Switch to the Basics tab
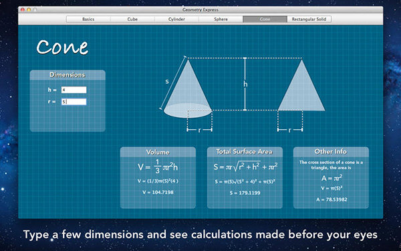The height and width of the screenshot is (251, 401). 88,19
